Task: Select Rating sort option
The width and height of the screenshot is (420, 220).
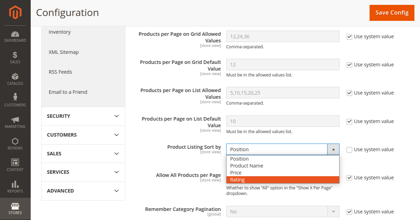Action: (283, 180)
